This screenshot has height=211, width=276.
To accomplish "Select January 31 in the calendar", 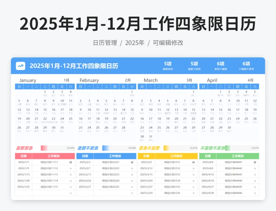I will click(x=62, y=129).
